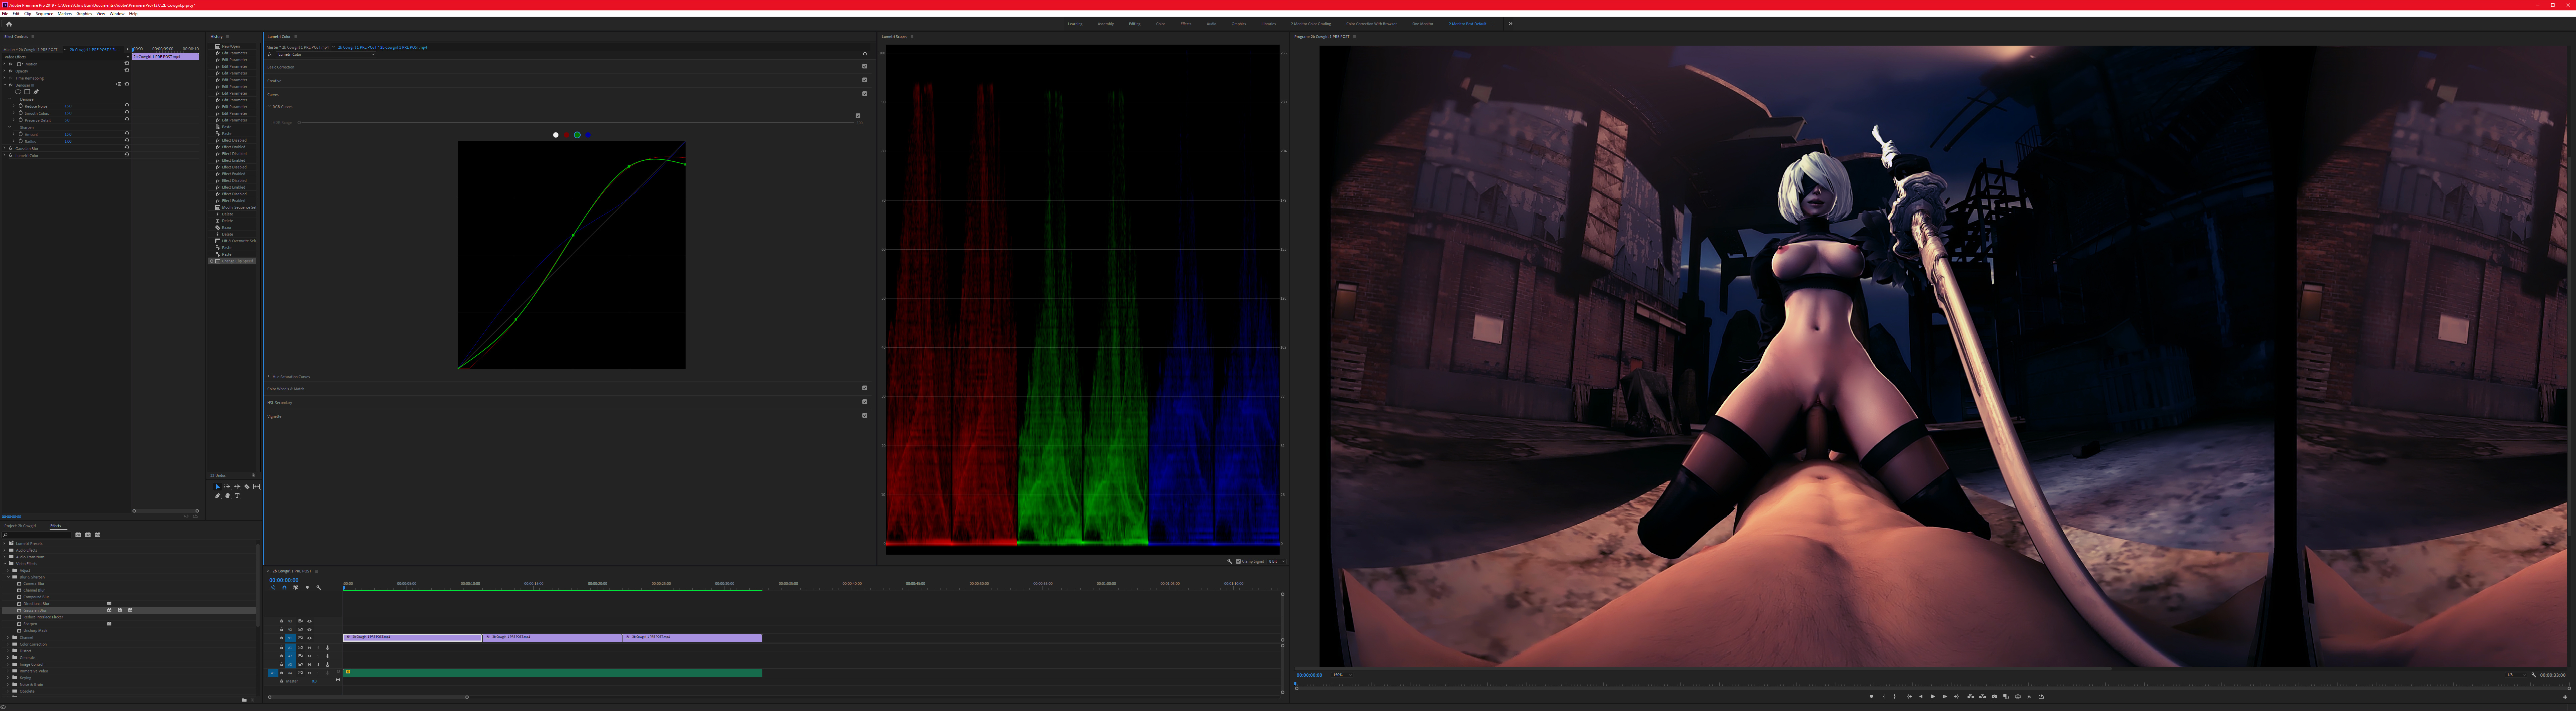Open the Markers menu
Screen dimensions: 2576x711
(x=65, y=14)
